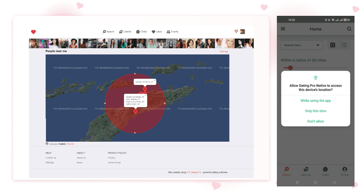
Task: Click the left handle of the radius circle
Action: pos(105,103)
